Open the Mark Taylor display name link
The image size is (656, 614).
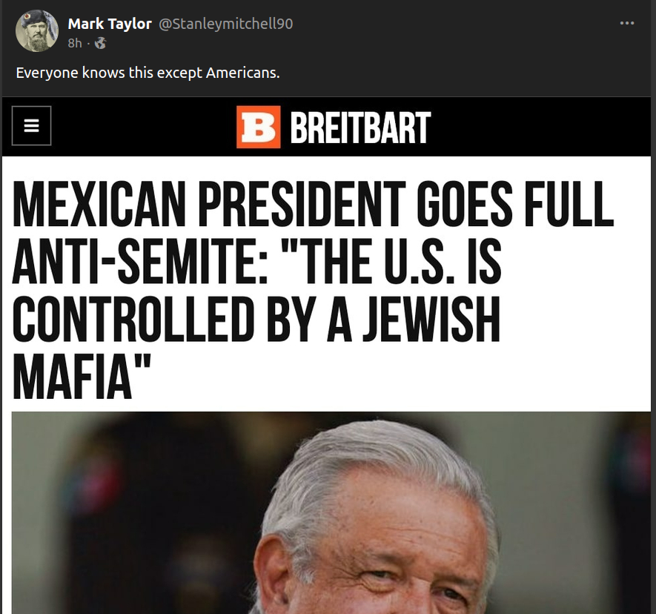pos(110,24)
